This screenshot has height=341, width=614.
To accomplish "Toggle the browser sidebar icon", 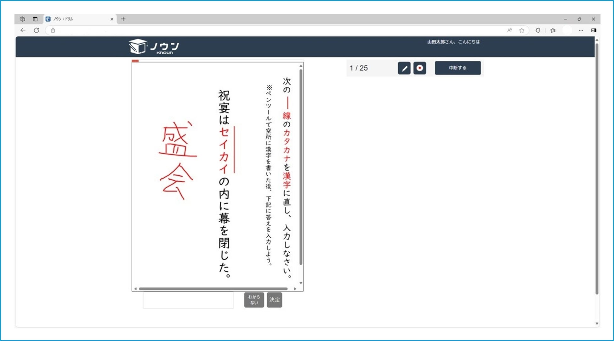I will coord(594,30).
